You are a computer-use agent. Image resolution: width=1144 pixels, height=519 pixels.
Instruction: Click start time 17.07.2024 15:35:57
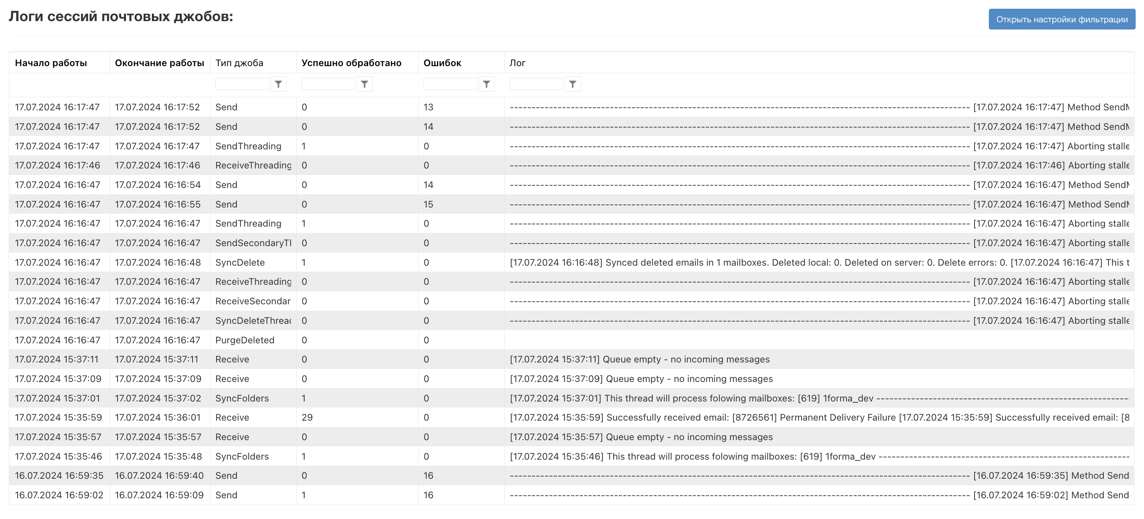click(x=58, y=437)
